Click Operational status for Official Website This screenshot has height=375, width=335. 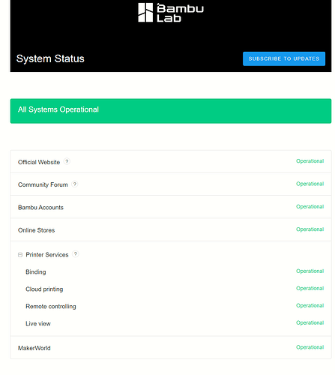point(310,161)
